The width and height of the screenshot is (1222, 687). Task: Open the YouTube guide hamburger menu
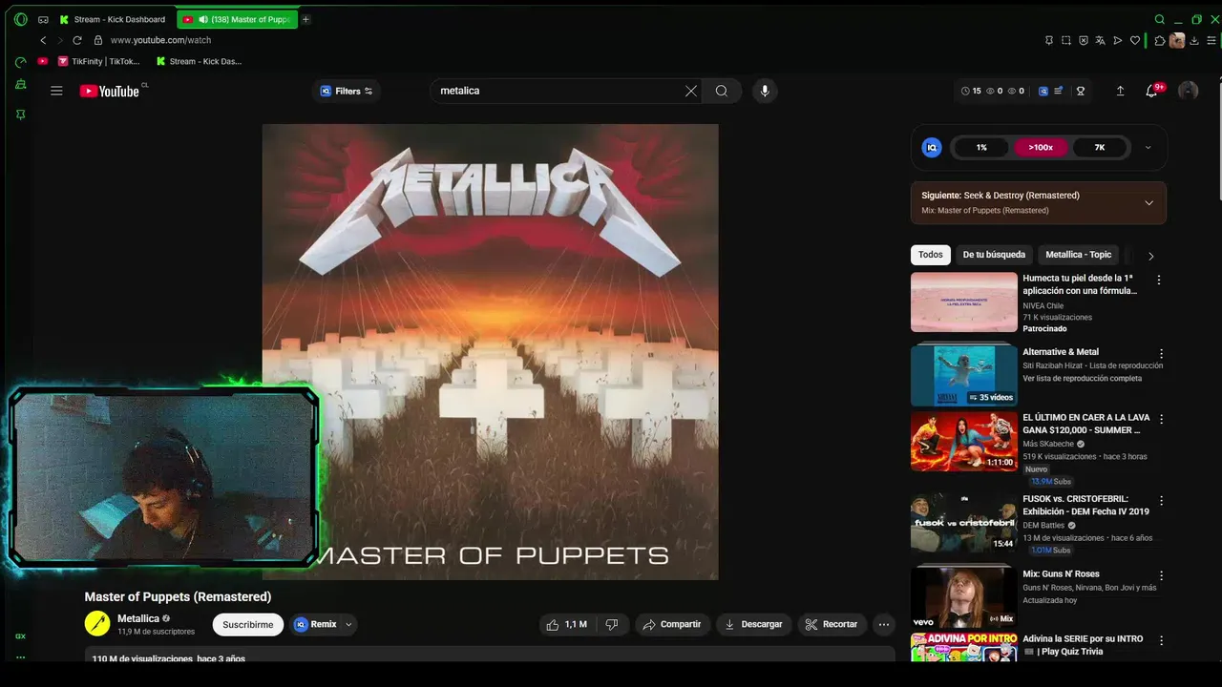coord(56,91)
